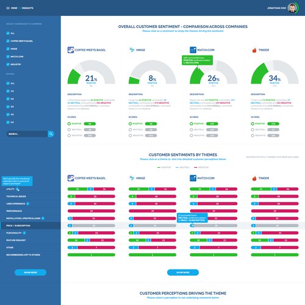This screenshot has height=305, width=305.
Task: Select the Feature Request theme
Action: (16, 240)
